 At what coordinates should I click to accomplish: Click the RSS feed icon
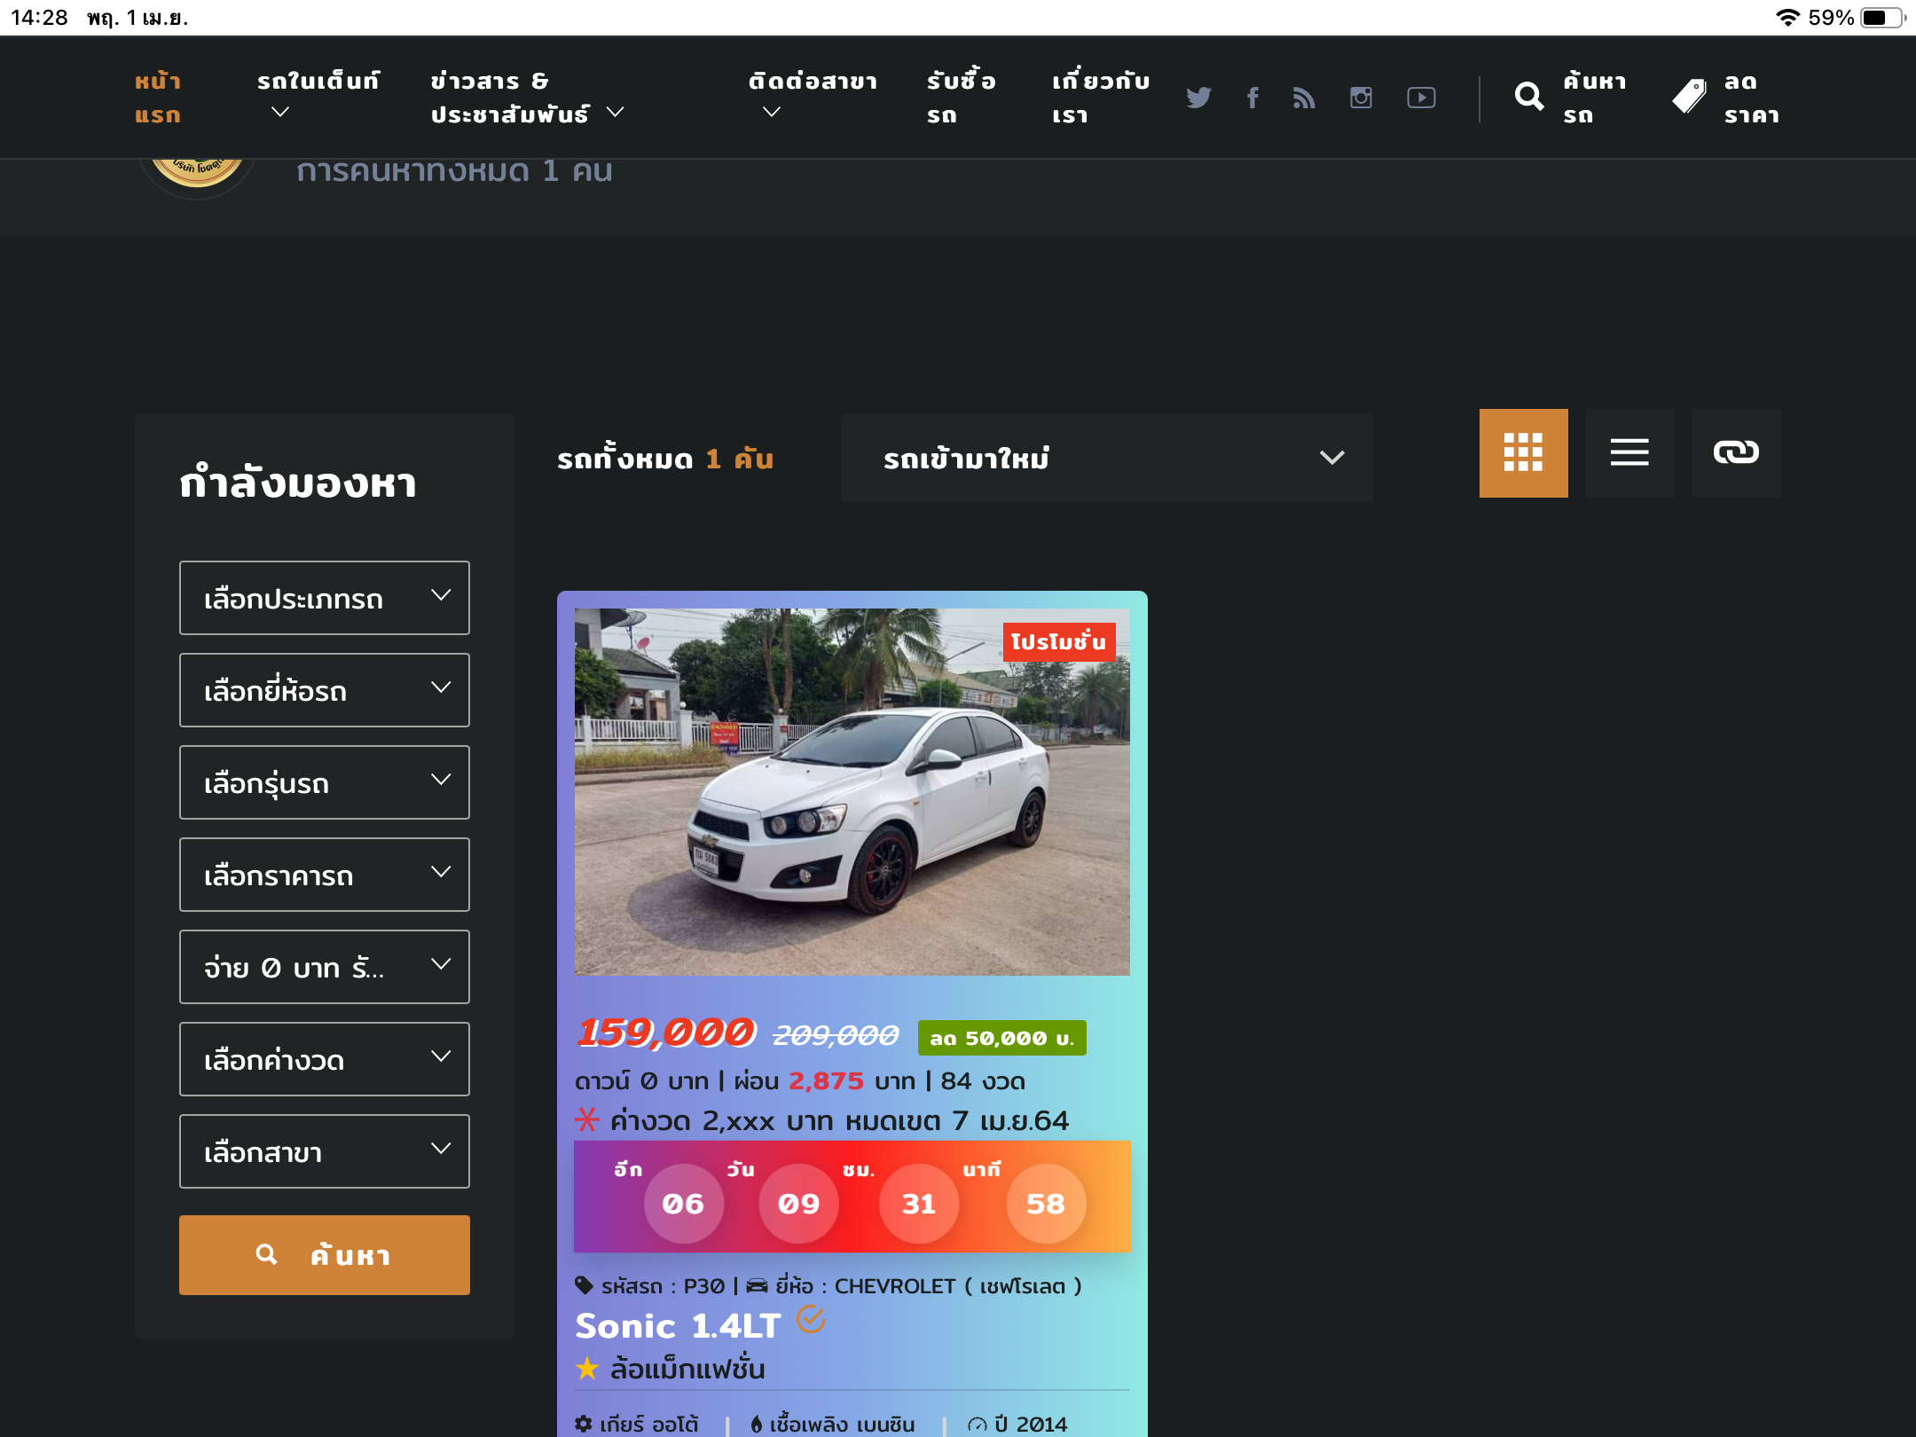(1304, 98)
